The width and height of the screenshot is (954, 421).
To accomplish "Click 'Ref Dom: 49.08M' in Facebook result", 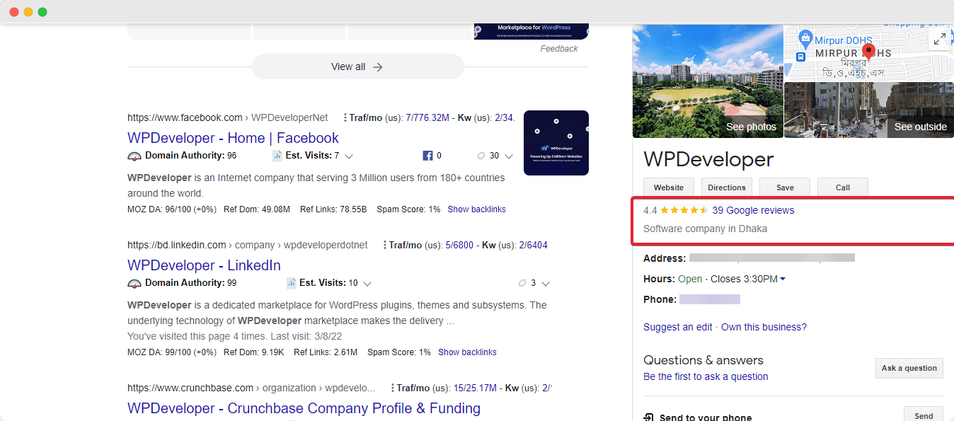I will (257, 209).
